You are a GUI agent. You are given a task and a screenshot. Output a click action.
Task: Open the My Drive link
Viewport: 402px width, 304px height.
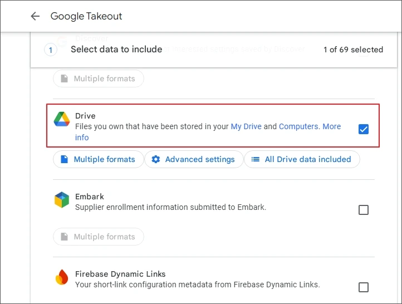pyautogui.click(x=246, y=126)
